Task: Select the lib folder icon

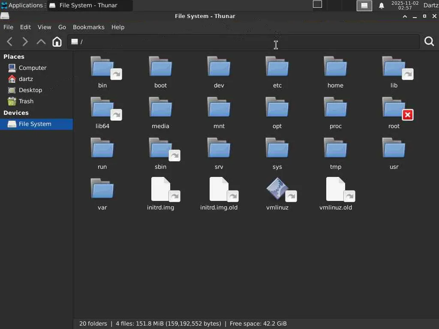Action: point(394,67)
